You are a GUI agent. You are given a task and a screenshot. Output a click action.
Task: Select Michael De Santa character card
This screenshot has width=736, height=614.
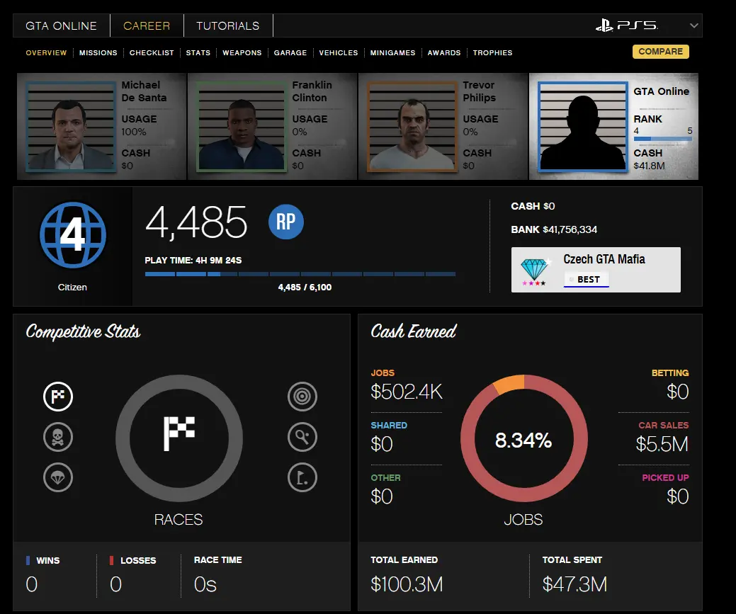102,126
